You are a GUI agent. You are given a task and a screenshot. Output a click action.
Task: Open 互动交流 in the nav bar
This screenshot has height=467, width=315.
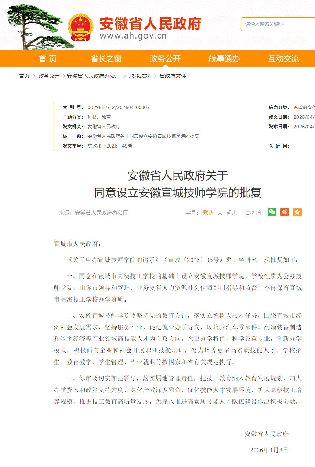point(283,59)
